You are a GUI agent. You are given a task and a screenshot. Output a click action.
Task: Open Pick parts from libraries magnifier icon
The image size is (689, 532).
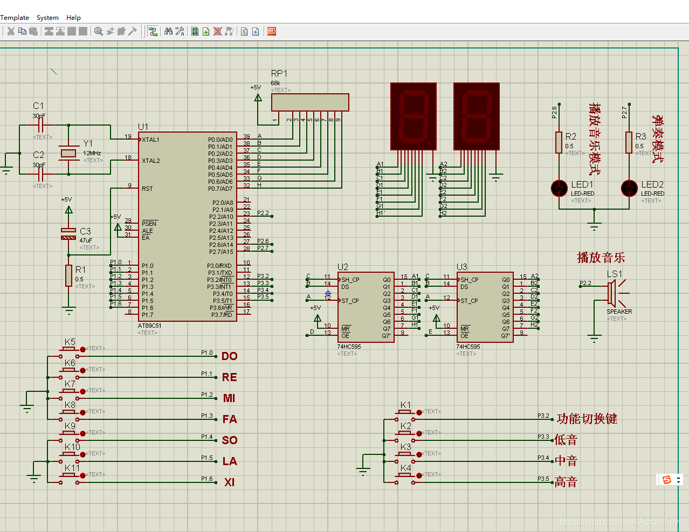pos(99,31)
